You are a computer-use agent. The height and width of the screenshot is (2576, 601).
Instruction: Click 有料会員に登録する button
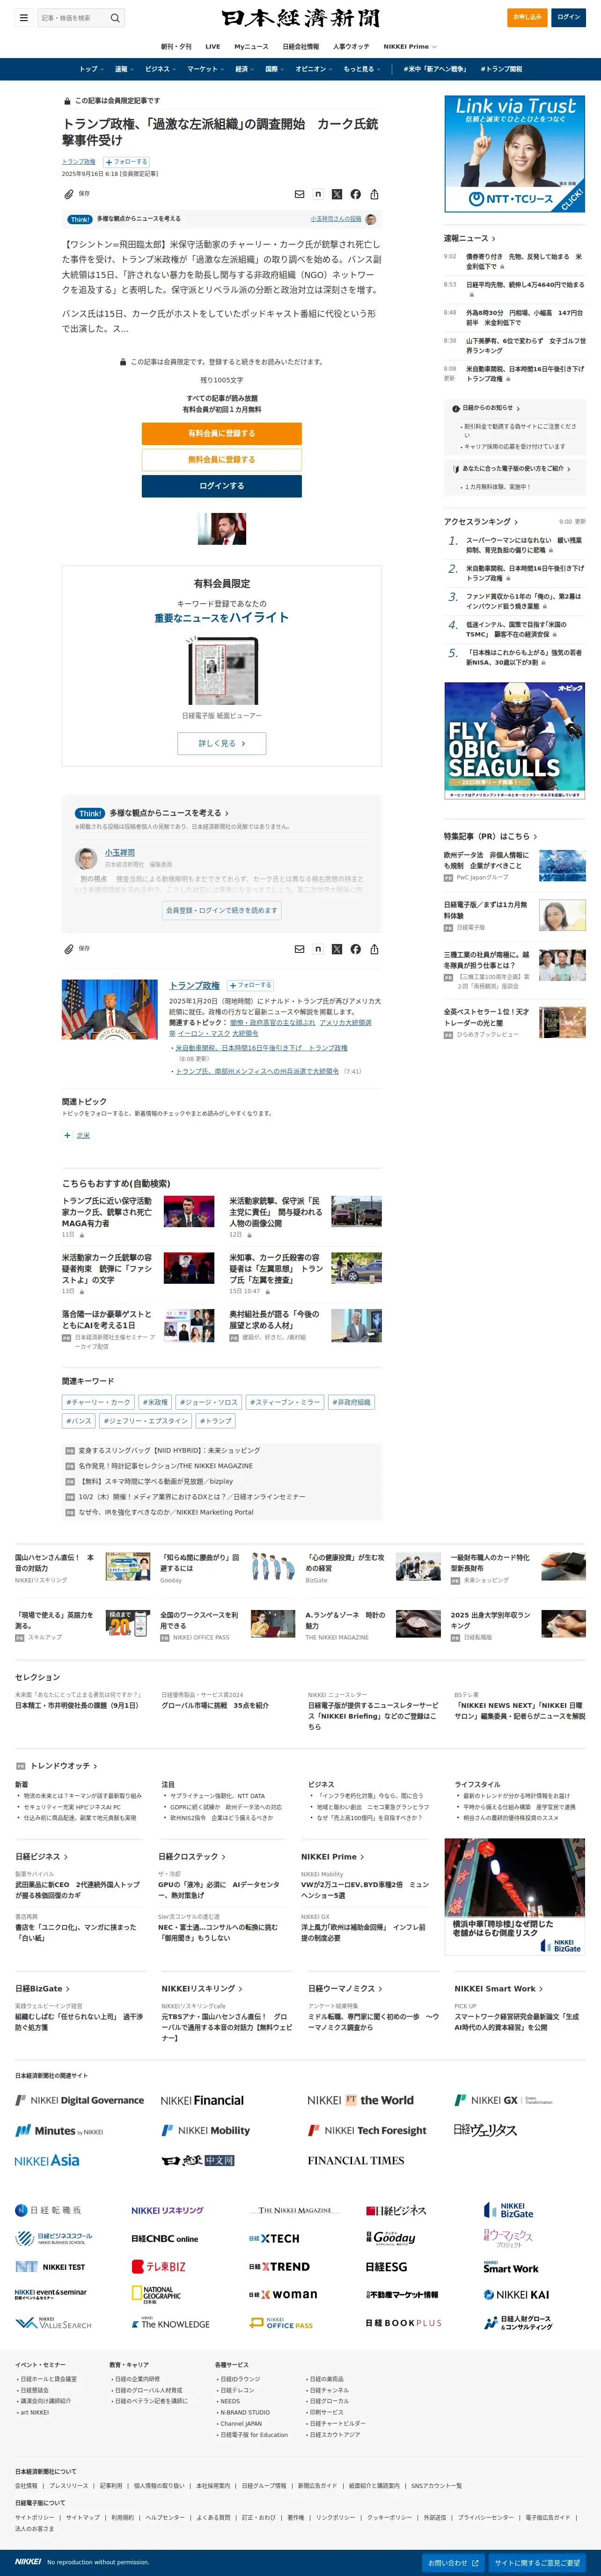(x=221, y=433)
